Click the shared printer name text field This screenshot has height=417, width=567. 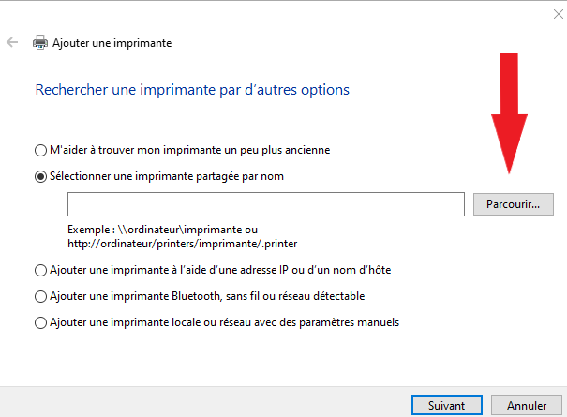coord(266,203)
